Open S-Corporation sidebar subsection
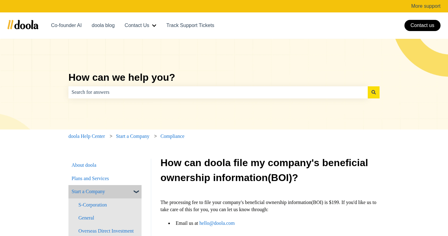The height and width of the screenshot is (236, 448). coord(92,205)
